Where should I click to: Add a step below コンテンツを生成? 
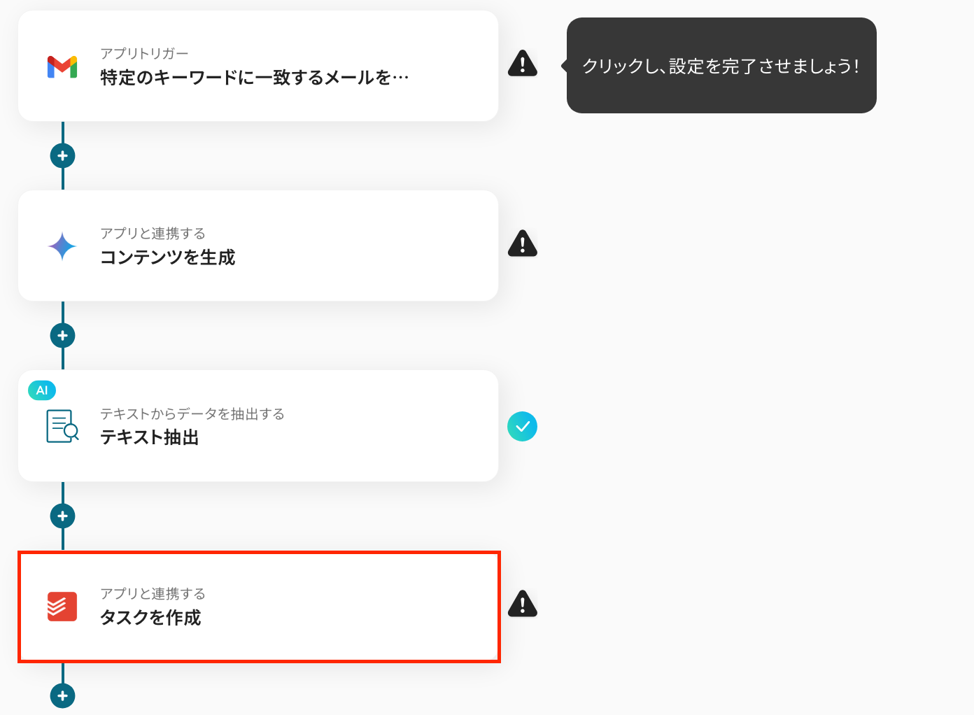tap(63, 336)
